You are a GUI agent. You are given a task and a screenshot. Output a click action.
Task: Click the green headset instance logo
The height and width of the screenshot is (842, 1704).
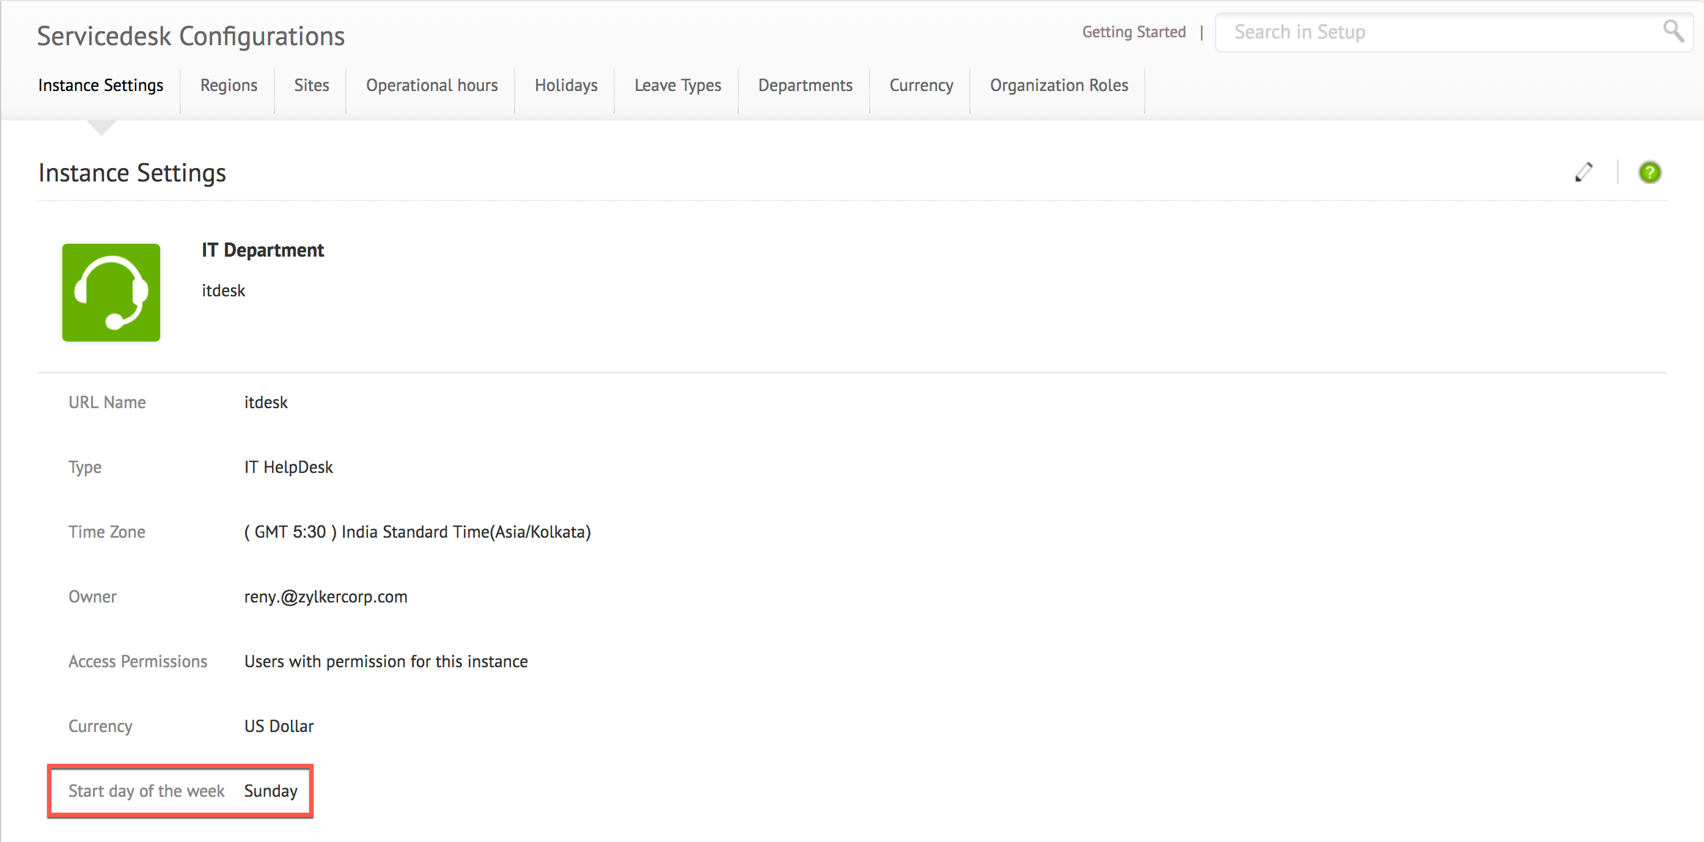111,292
